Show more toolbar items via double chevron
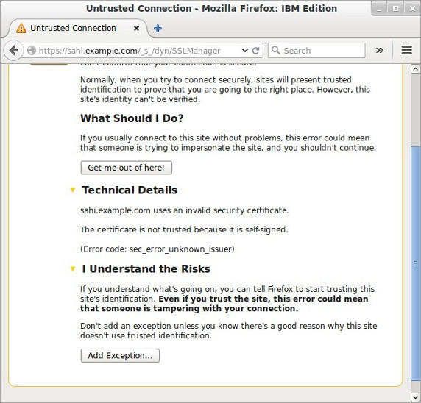Viewport: 421px width, 403px height. (379, 50)
